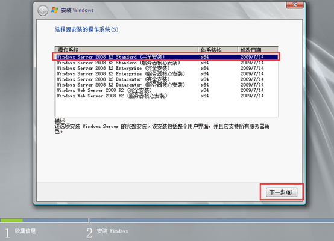Select Windows Server 2008 R2 Datacenter (服务器核心安装)

tap(167, 85)
